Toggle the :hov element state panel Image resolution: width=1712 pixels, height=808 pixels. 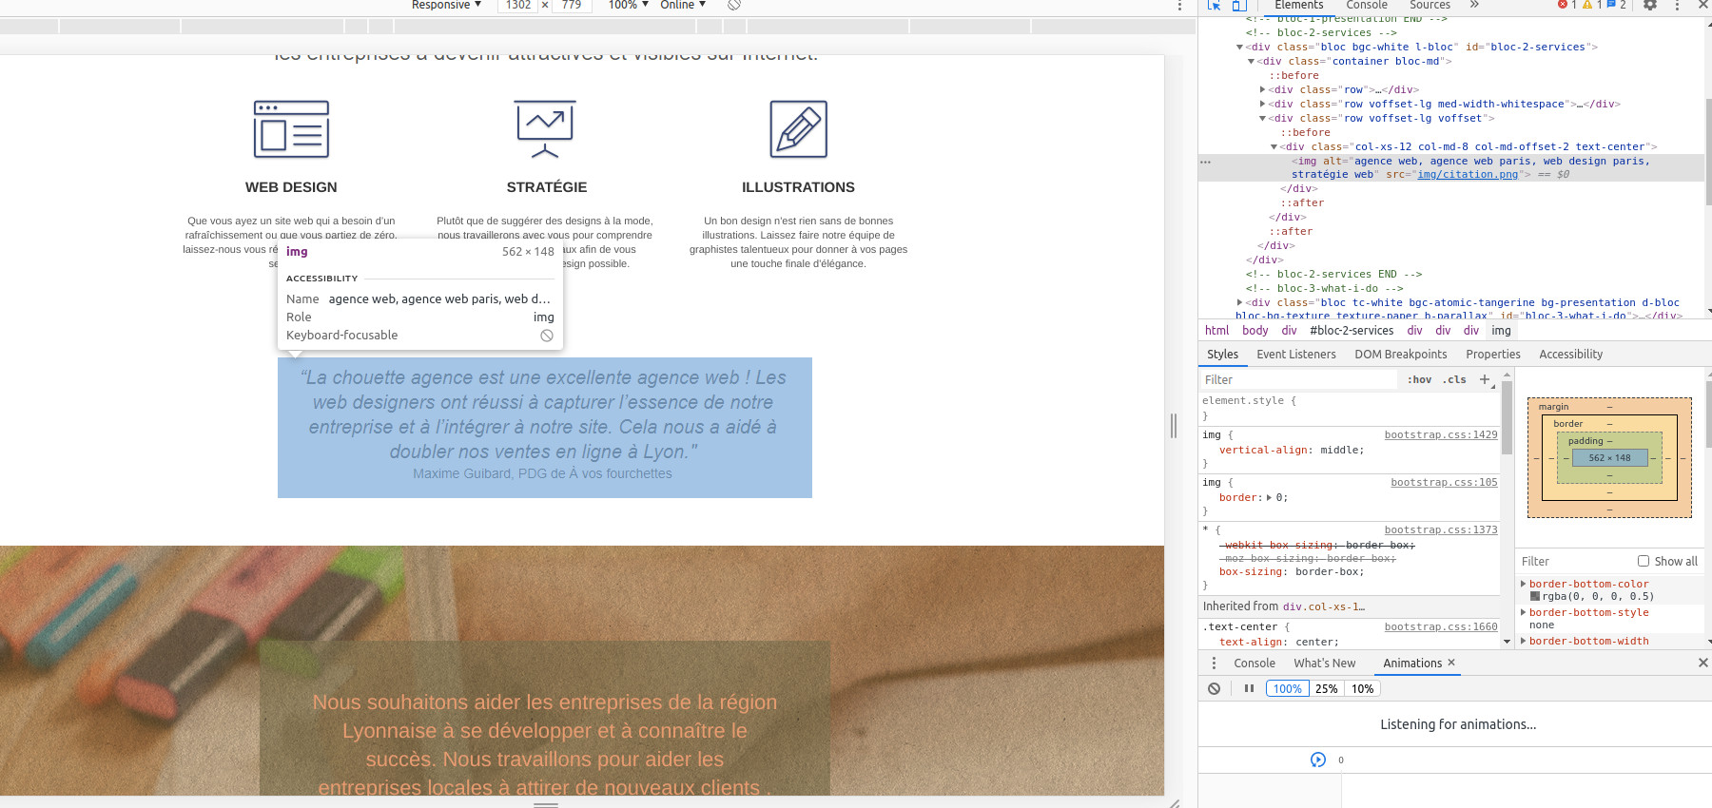(1419, 379)
